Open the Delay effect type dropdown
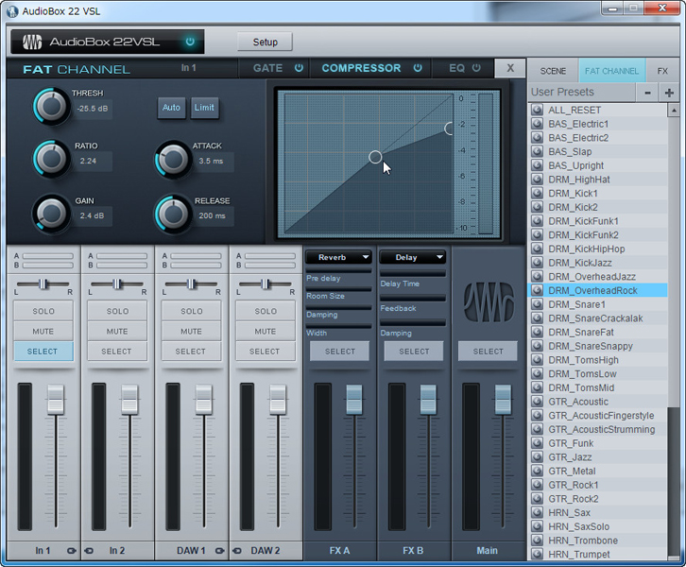The height and width of the screenshot is (567, 686). pyautogui.click(x=413, y=257)
